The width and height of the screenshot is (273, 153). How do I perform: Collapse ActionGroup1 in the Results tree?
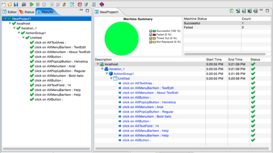point(19,33)
